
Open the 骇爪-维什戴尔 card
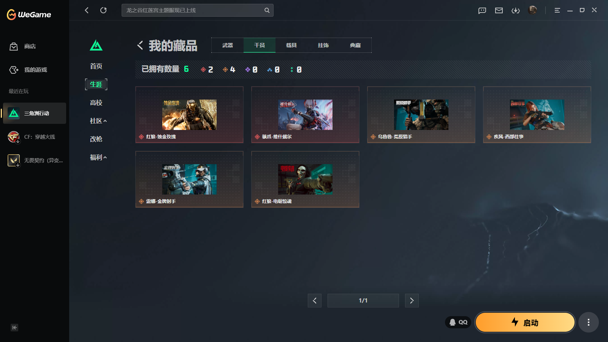[305, 115]
